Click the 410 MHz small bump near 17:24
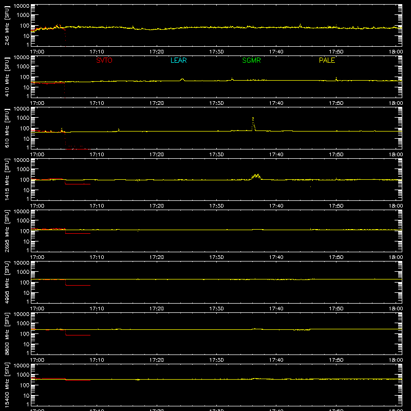Viewport: 411px width, 411px height. pyautogui.click(x=182, y=80)
